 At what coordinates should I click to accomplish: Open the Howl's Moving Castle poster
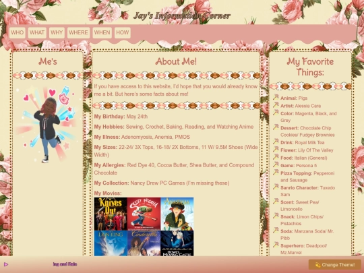pos(177,243)
